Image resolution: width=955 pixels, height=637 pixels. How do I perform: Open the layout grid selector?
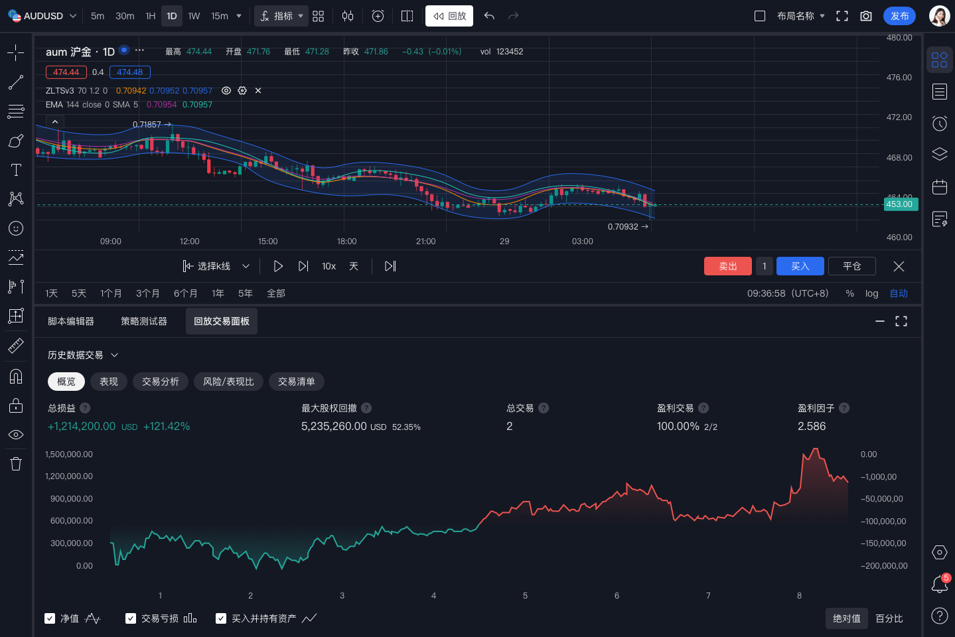(319, 16)
